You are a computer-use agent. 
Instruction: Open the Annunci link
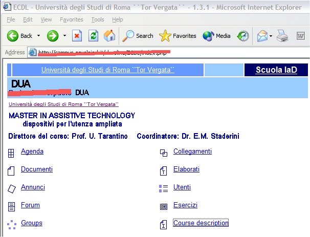(33, 187)
